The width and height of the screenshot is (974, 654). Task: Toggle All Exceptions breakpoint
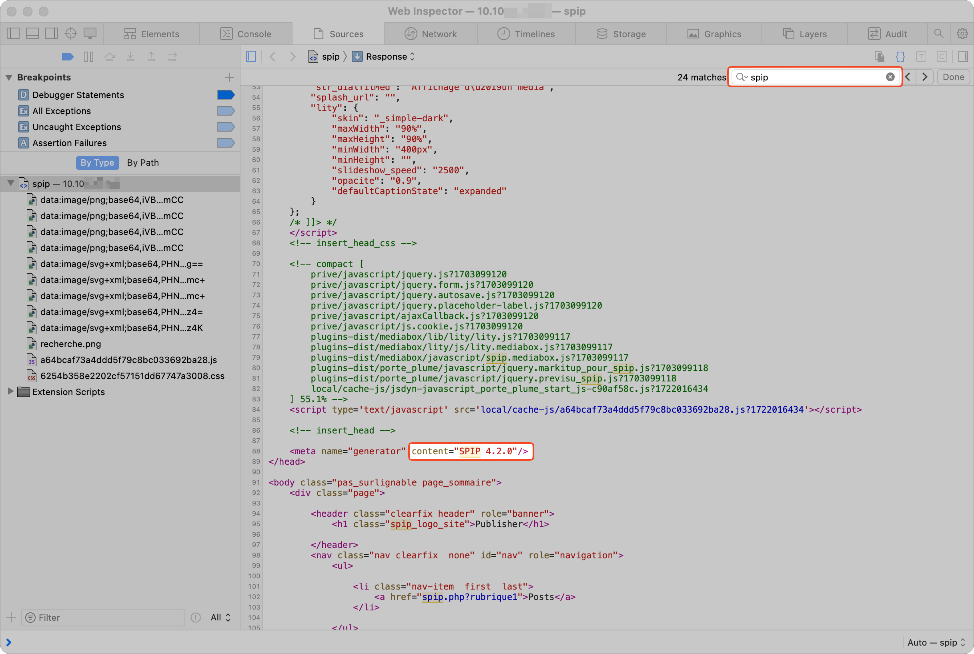click(226, 111)
